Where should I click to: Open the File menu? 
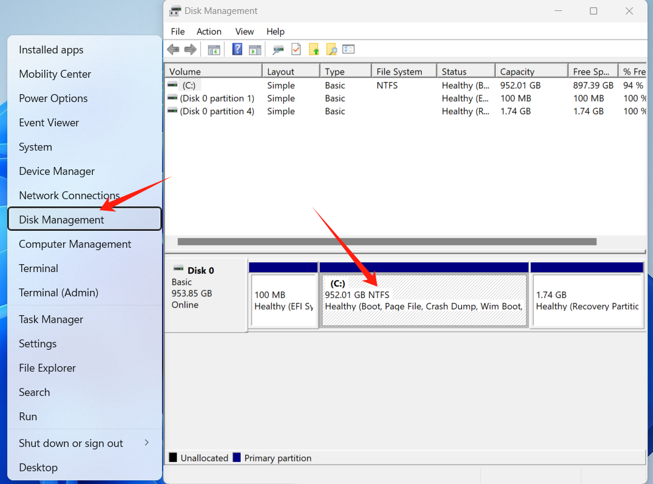178,32
